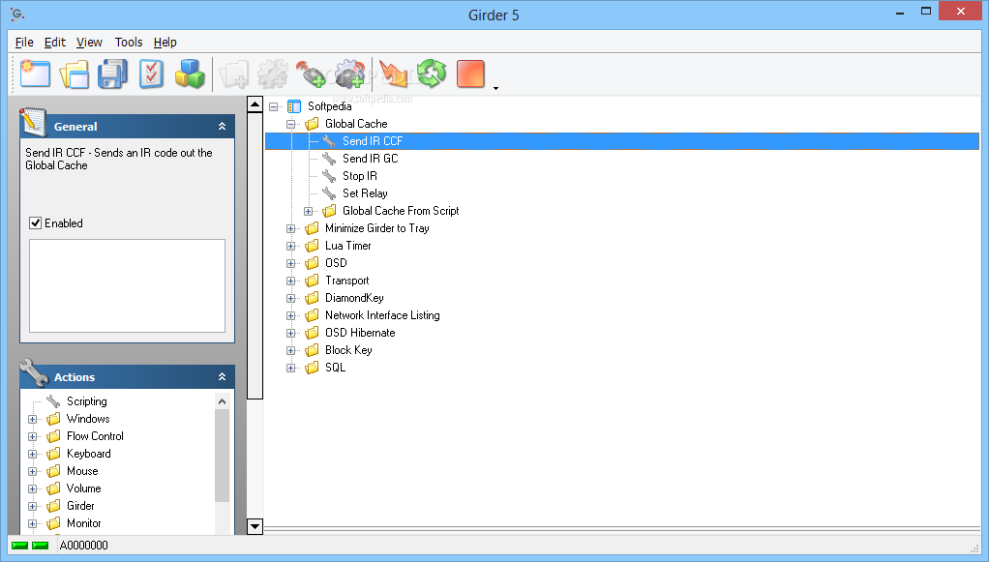Open the toolbar overflow dropdown arrow
This screenshot has width=989, height=562.
tap(495, 88)
